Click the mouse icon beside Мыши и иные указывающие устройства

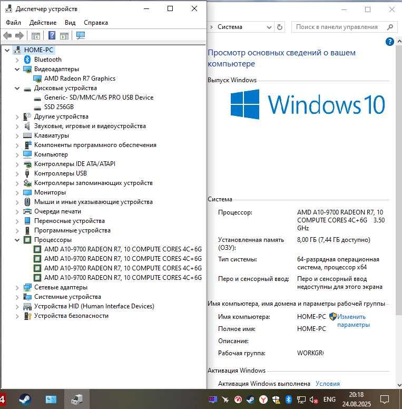coord(27,202)
